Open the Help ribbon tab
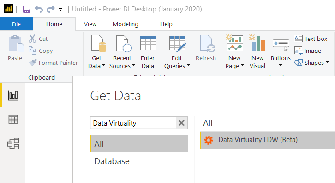335x183 pixels. coord(166,24)
